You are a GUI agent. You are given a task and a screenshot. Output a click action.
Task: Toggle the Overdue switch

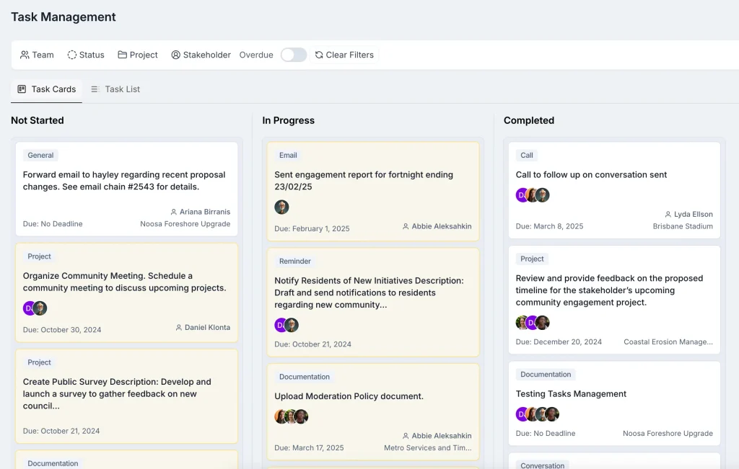point(293,55)
